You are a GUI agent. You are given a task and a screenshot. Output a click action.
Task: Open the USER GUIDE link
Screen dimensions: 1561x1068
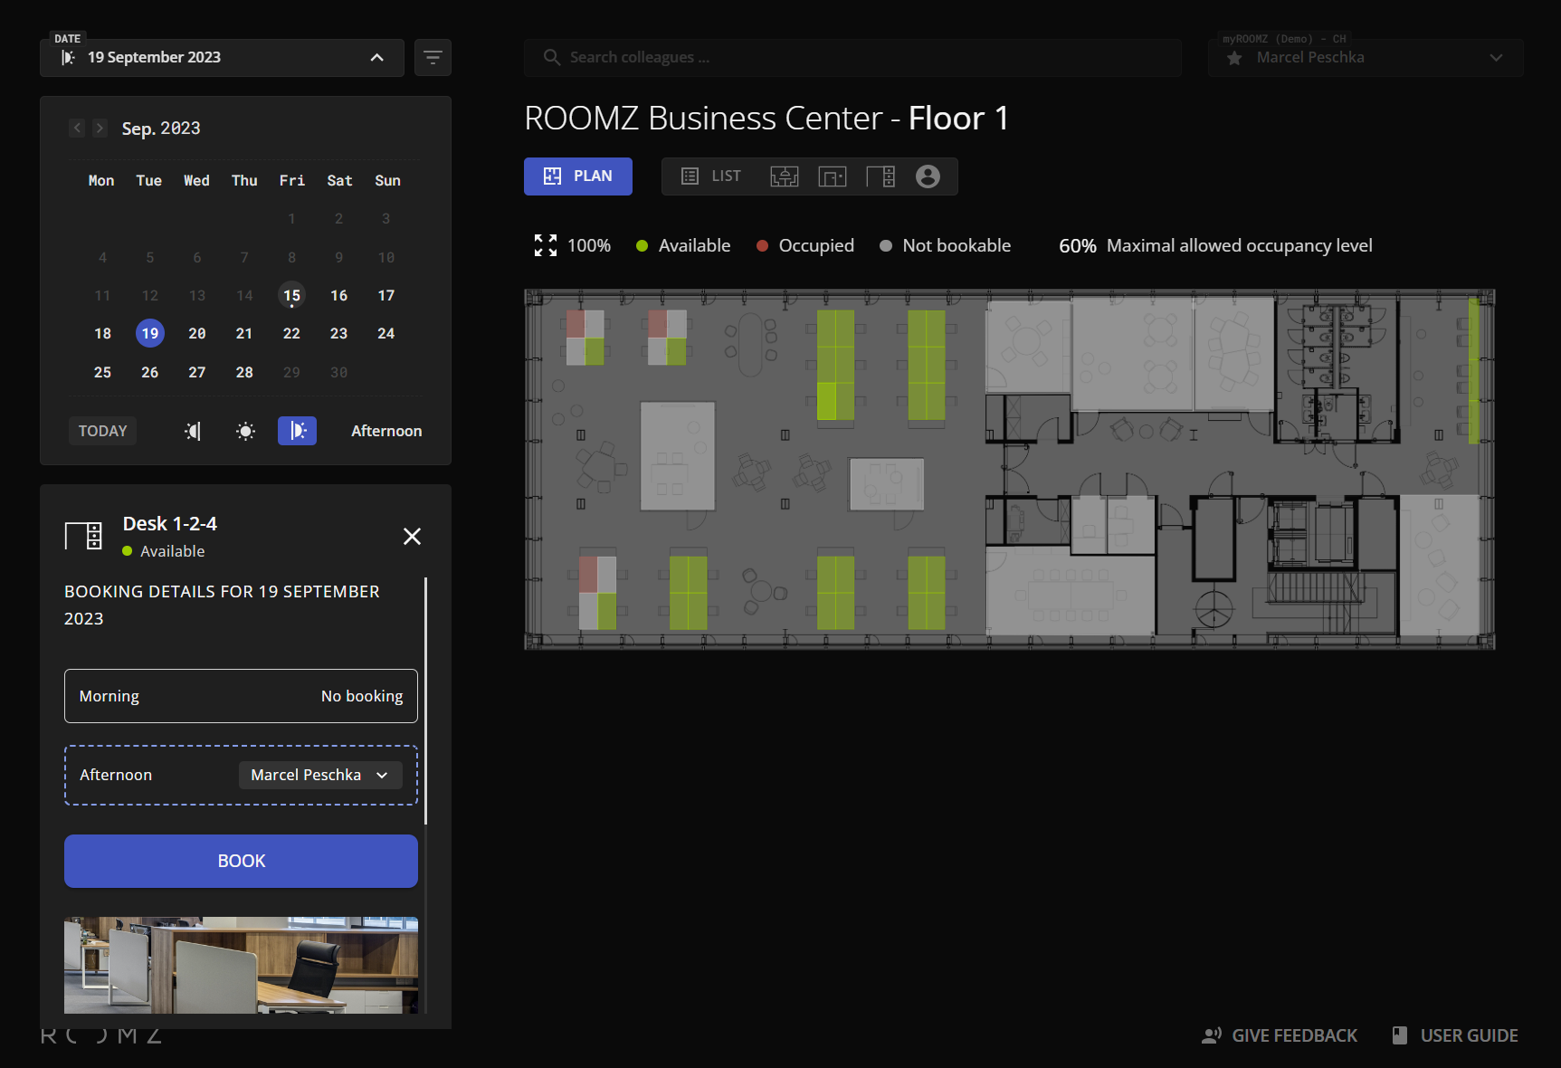tap(1455, 1035)
